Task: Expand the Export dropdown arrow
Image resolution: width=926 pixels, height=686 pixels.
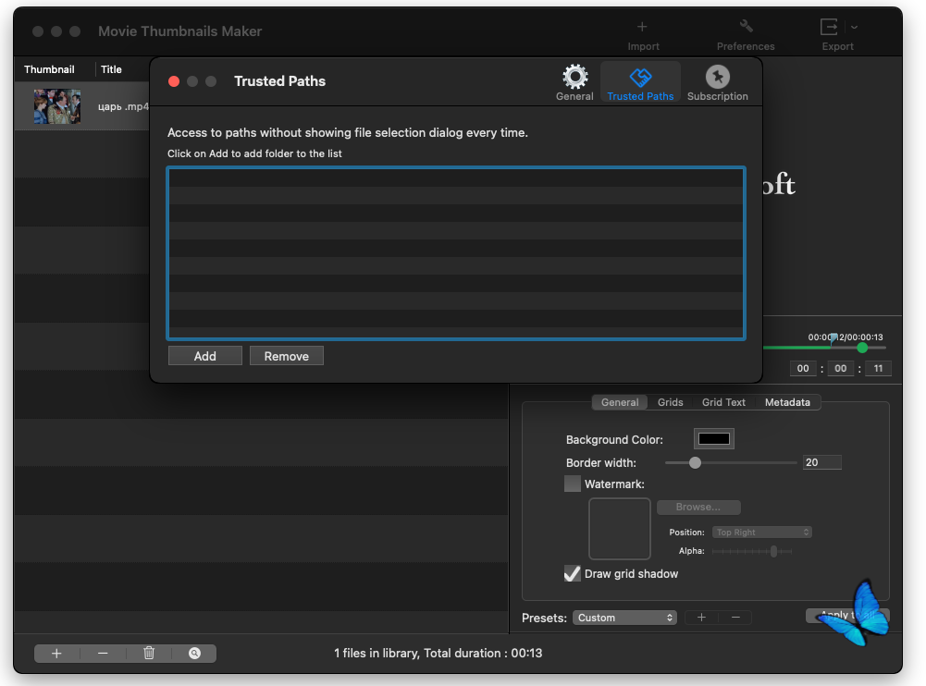Action: point(855,27)
